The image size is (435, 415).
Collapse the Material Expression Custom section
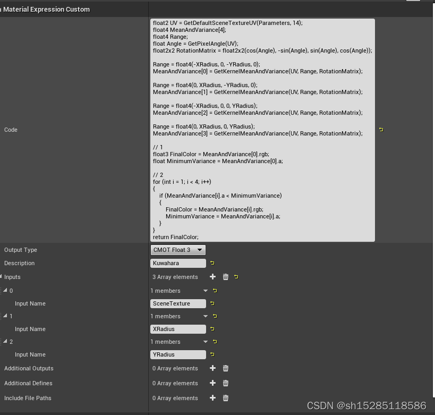1,10
